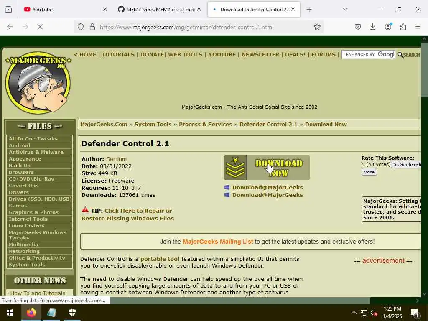
Task: Click the List all tabs chevron
Action: [x=345, y=9]
